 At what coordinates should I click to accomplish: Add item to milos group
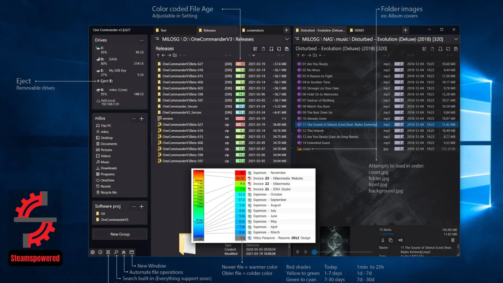coord(141,118)
